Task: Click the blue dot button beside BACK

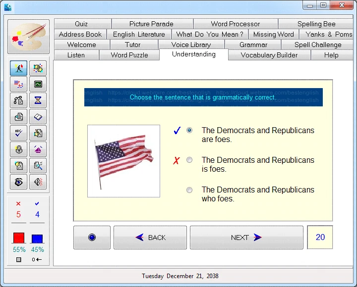Action: coord(92,238)
